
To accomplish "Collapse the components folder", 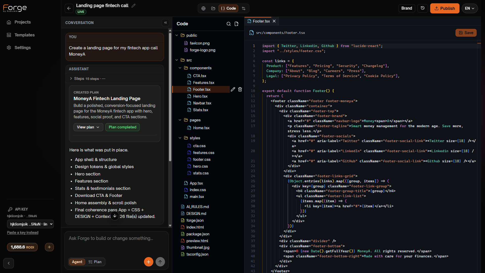I will [x=180, y=68].
